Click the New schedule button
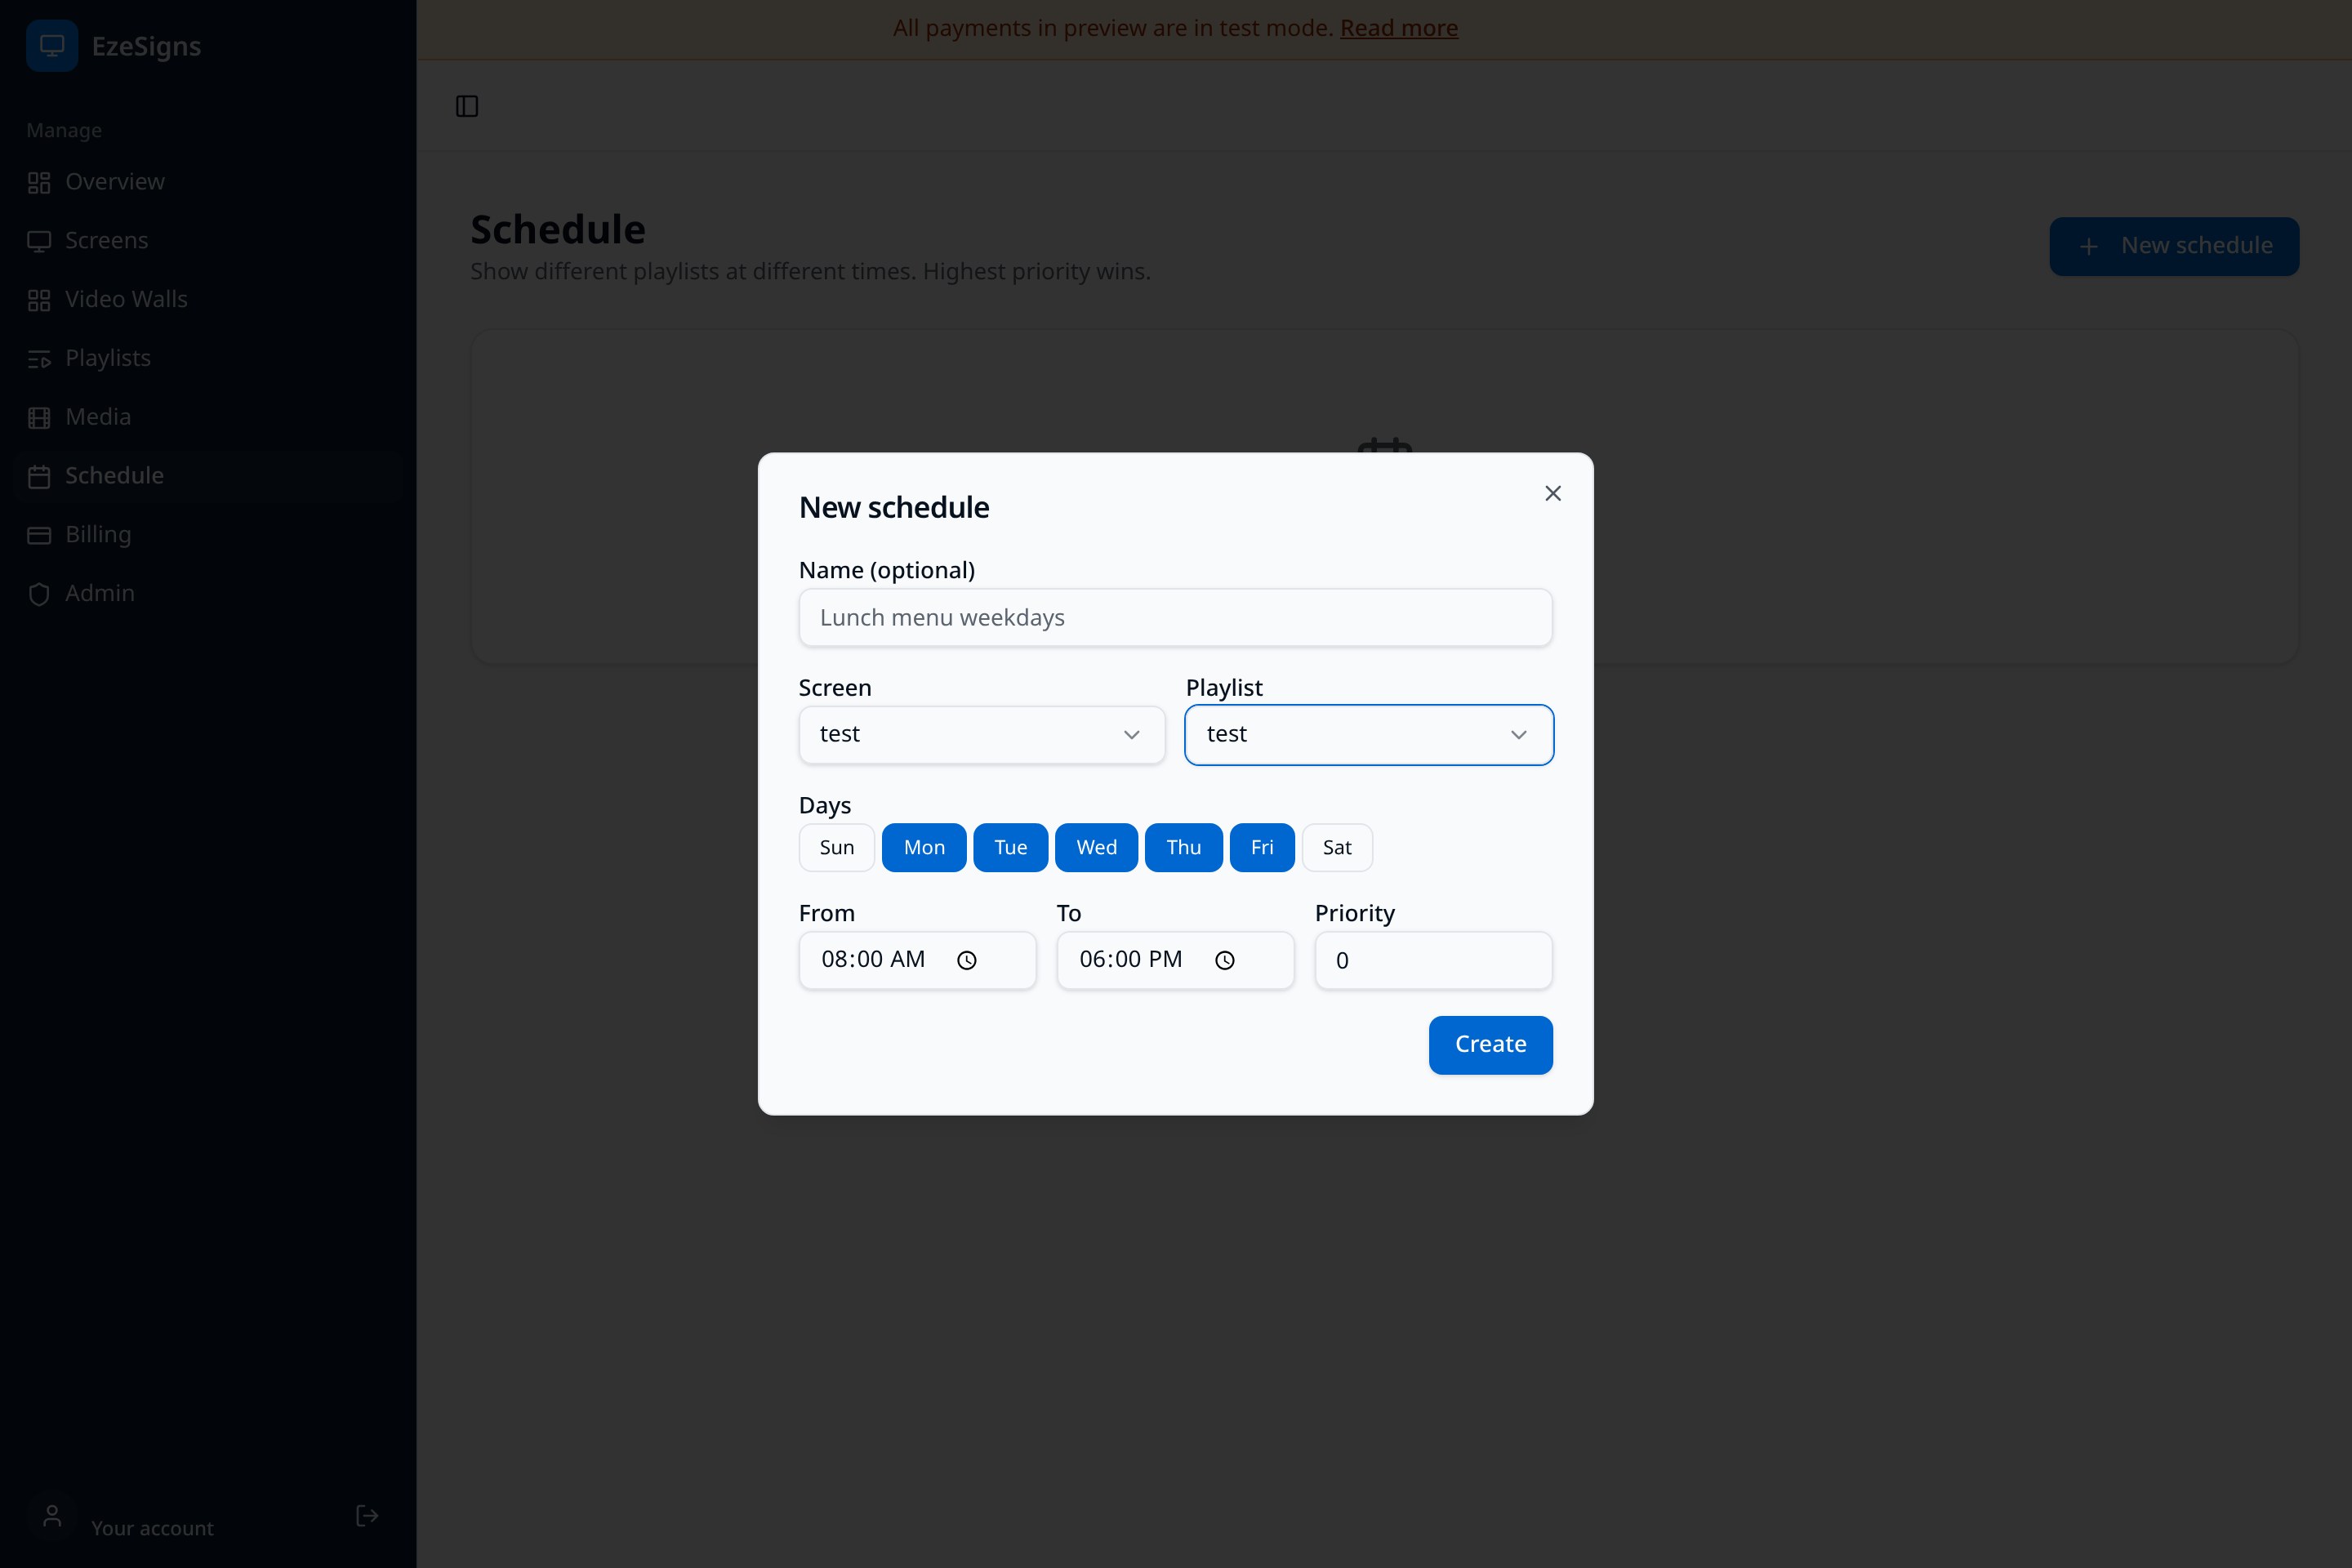 pos(2174,246)
